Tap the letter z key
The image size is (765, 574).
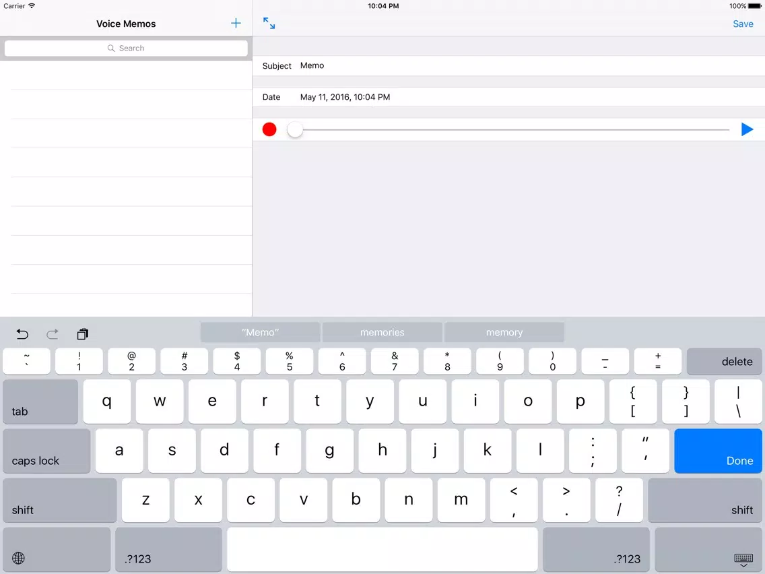(145, 501)
